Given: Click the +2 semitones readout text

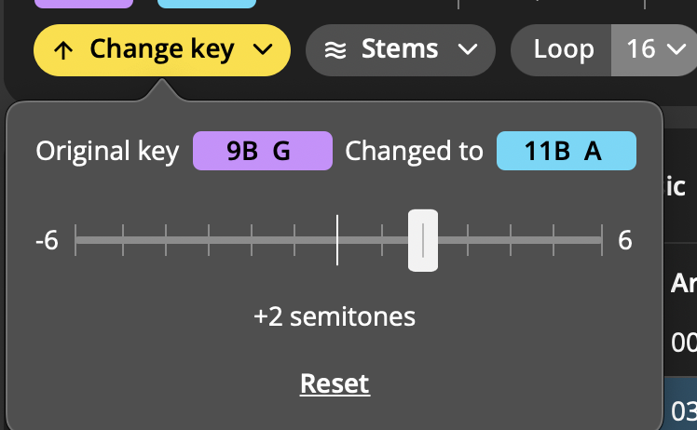Looking at the screenshot, I should point(335,316).
